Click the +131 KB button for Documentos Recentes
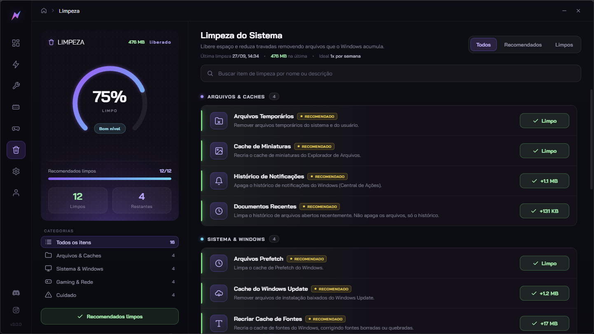 pos(545,211)
